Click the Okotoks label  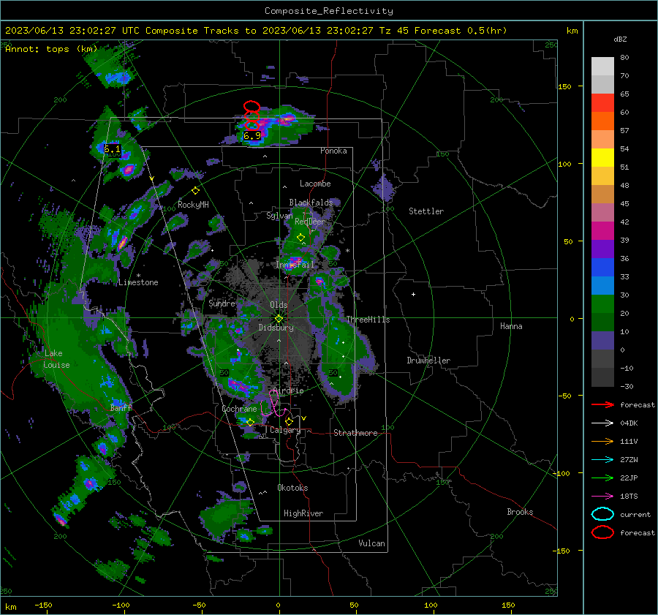292,488
